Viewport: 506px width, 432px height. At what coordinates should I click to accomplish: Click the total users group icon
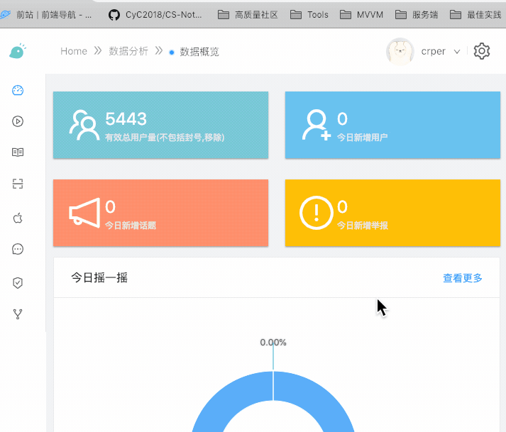coord(84,125)
